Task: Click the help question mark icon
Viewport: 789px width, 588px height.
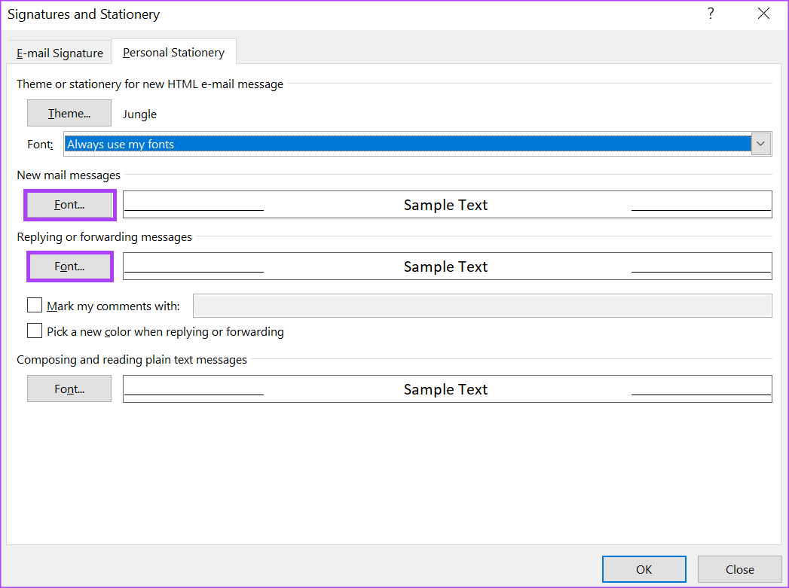Action: coord(711,14)
